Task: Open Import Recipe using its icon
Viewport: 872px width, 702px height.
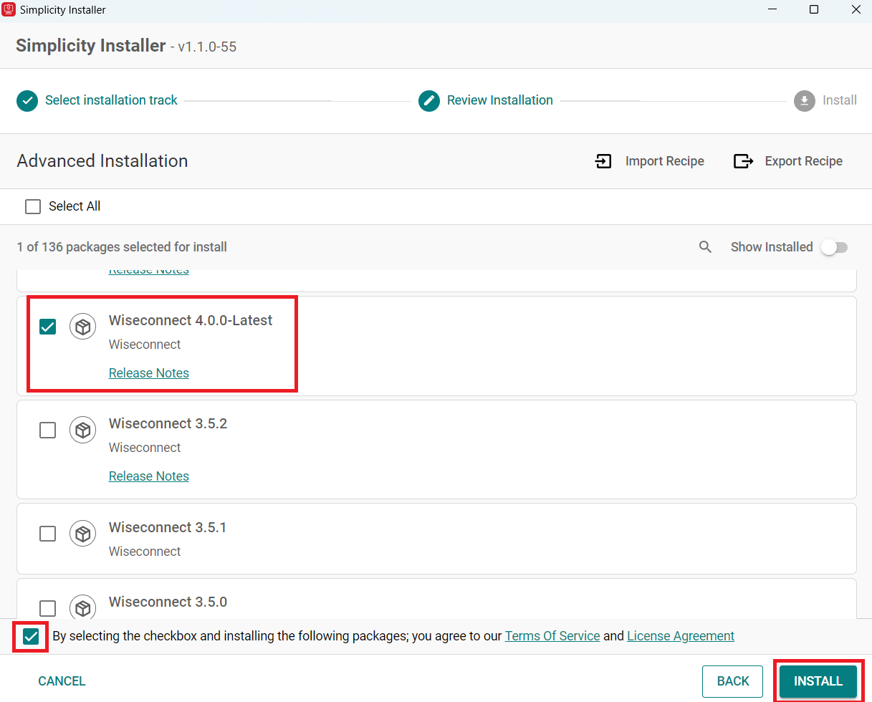Action: pyautogui.click(x=603, y=161)
